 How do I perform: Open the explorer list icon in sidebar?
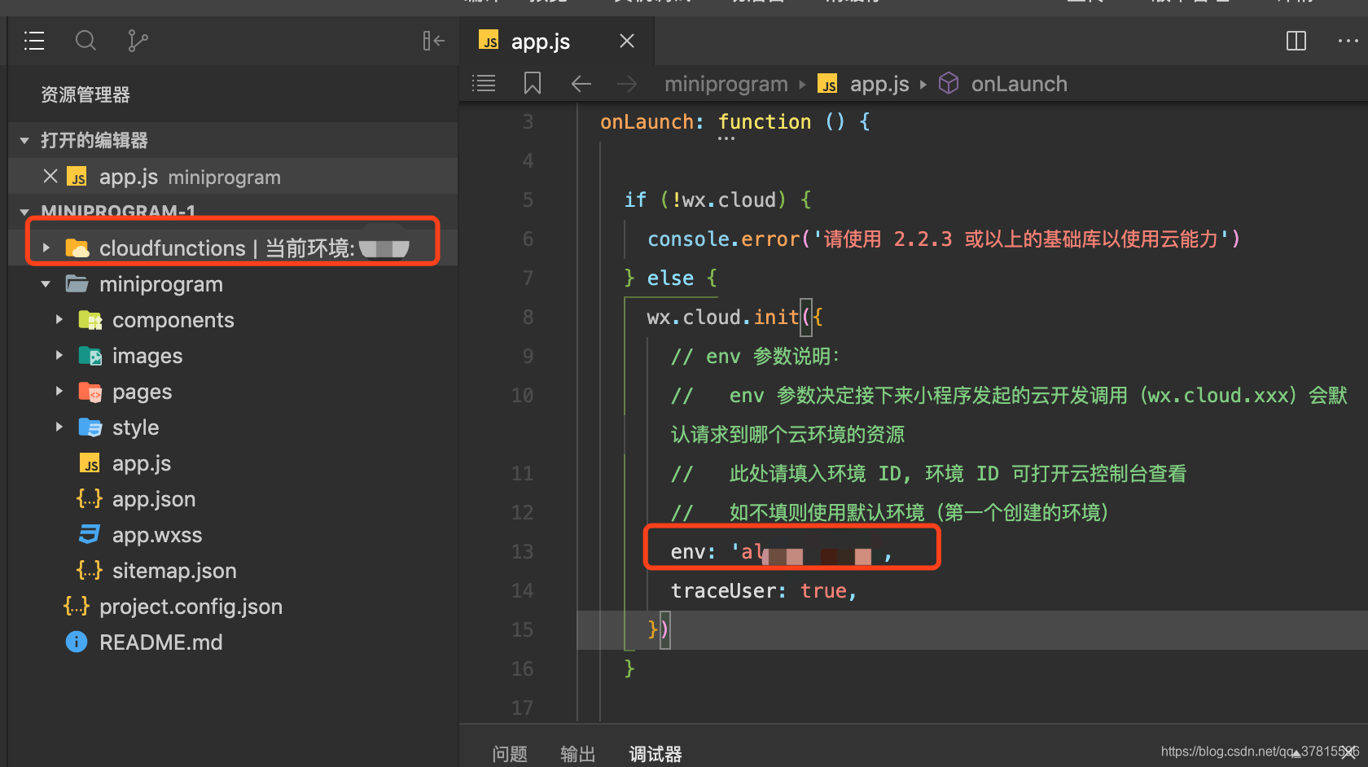[x=34, y=41]
